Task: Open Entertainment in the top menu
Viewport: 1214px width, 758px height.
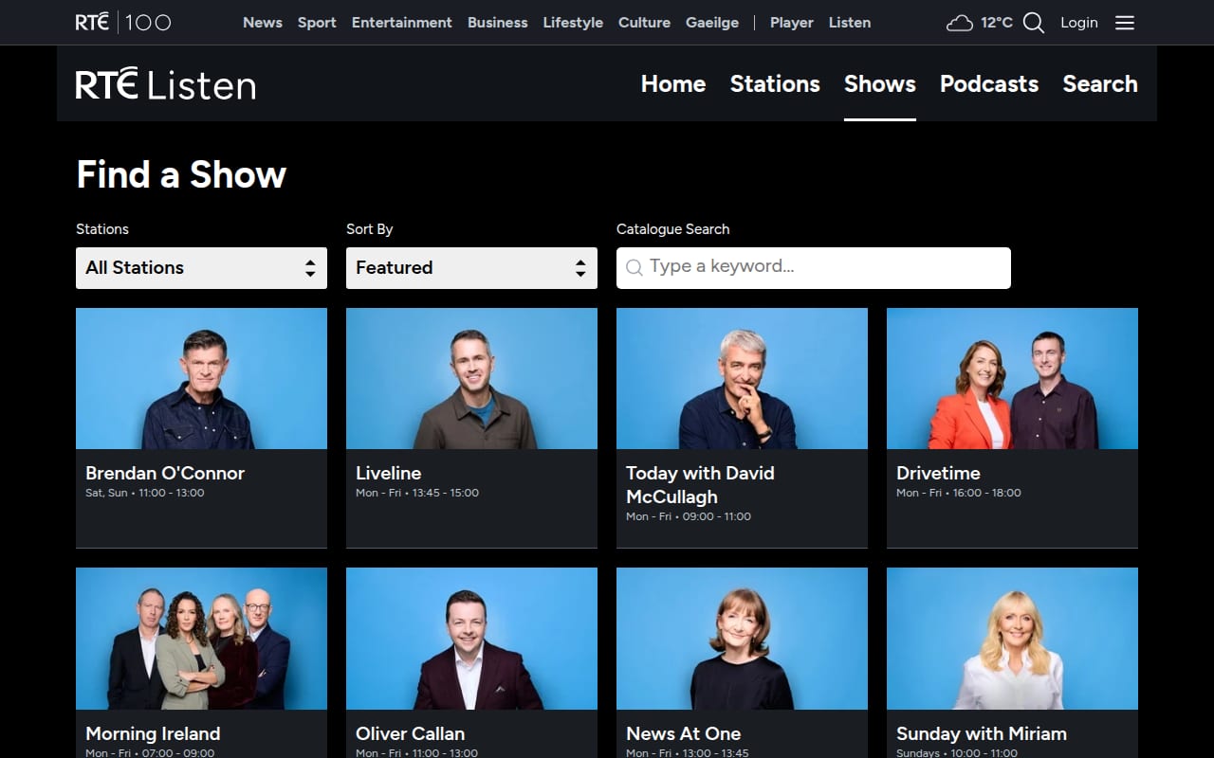Action: coord(402,23)
